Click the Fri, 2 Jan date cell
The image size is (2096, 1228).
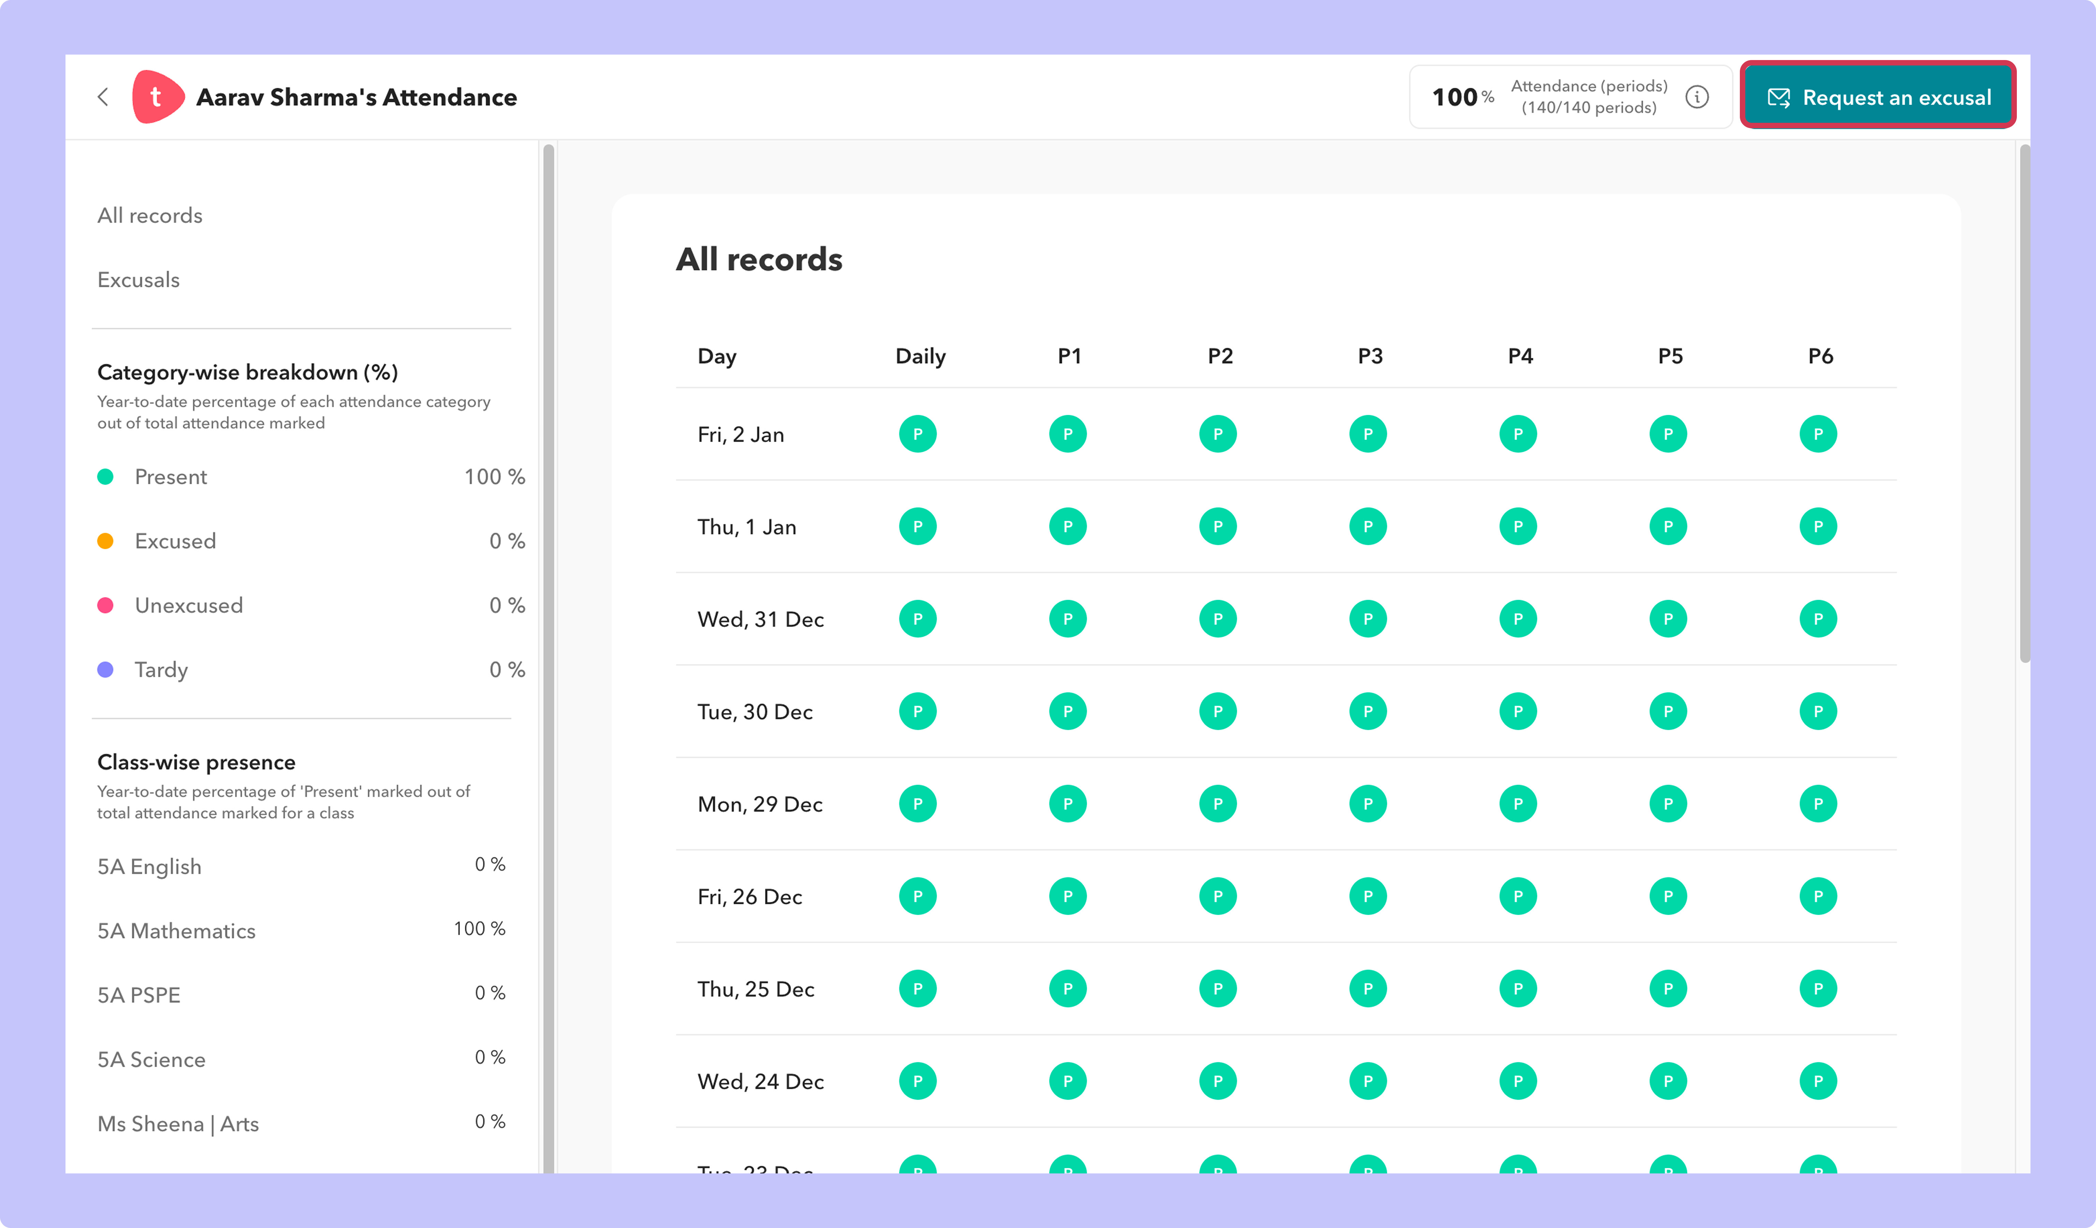741,435
